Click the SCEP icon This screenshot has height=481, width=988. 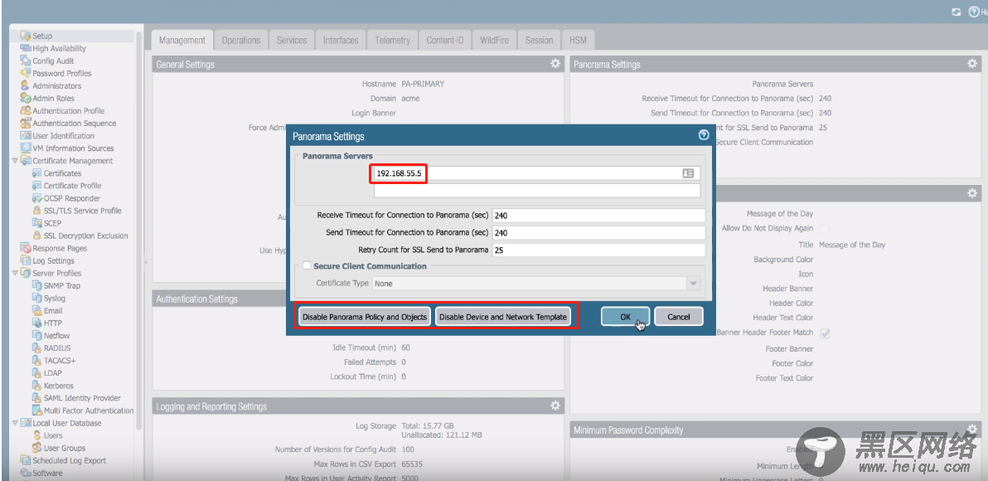point(37,223)
